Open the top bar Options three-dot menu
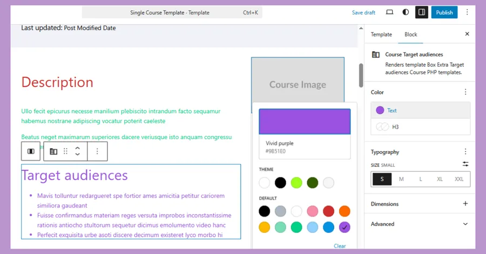This screenshot has height=254, width=486. click(x=467, y=12)
